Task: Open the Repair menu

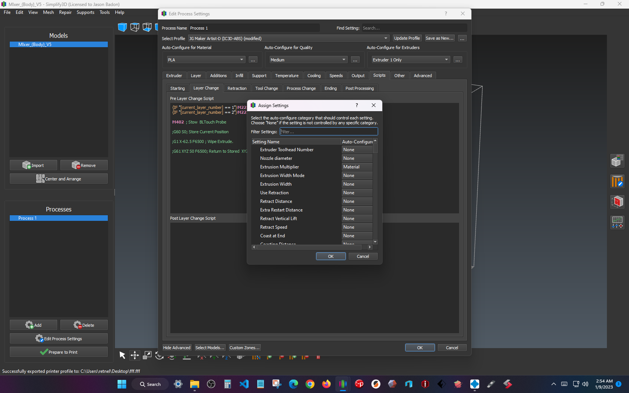Action: [x=65, y=12]
